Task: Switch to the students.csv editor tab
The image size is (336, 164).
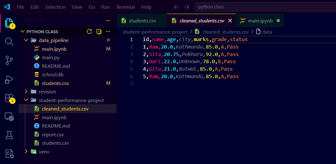Action: tap(142, 21)
